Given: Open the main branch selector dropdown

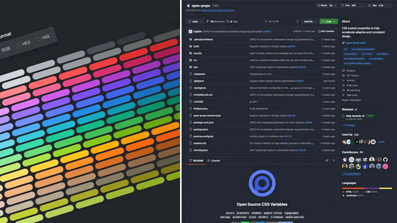Looking at the screenshot, I should [x=195, y=21].
